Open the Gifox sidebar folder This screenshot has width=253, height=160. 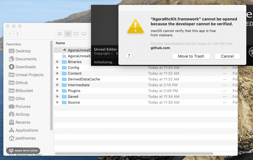click(x=17, y=98)
